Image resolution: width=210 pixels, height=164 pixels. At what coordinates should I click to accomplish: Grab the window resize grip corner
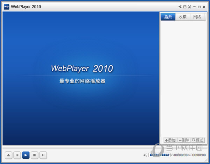coord(206,160)
